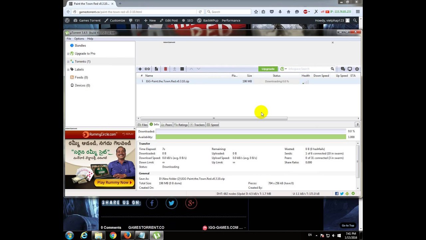Screen dimensions: 426x240
Task: Click the Android icon in uTorrent status bar
Action: point(347,194)
